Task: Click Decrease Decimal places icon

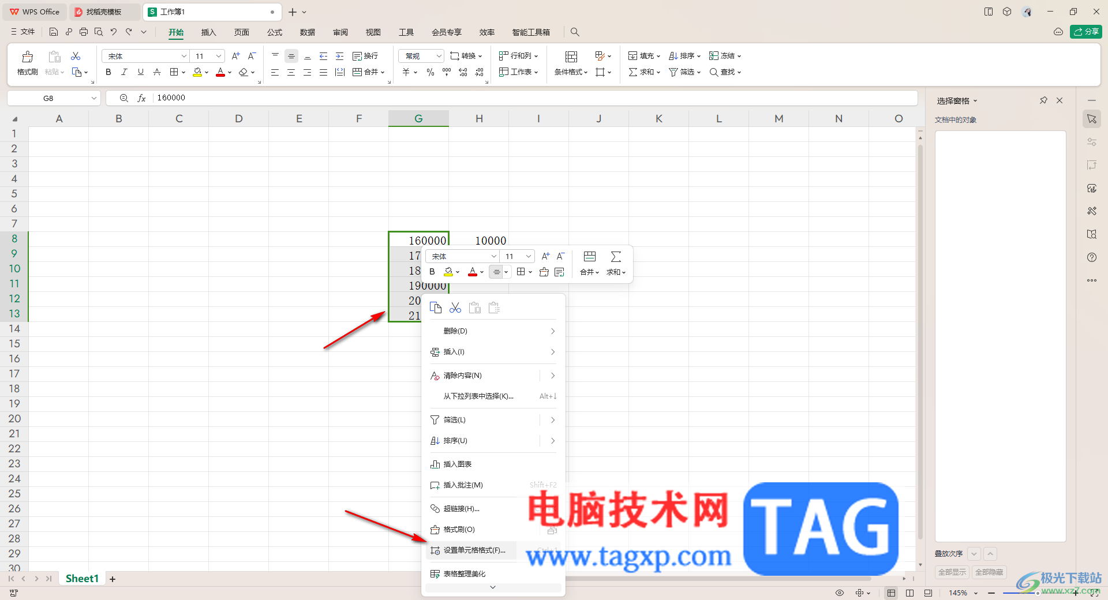Action: 480,72
